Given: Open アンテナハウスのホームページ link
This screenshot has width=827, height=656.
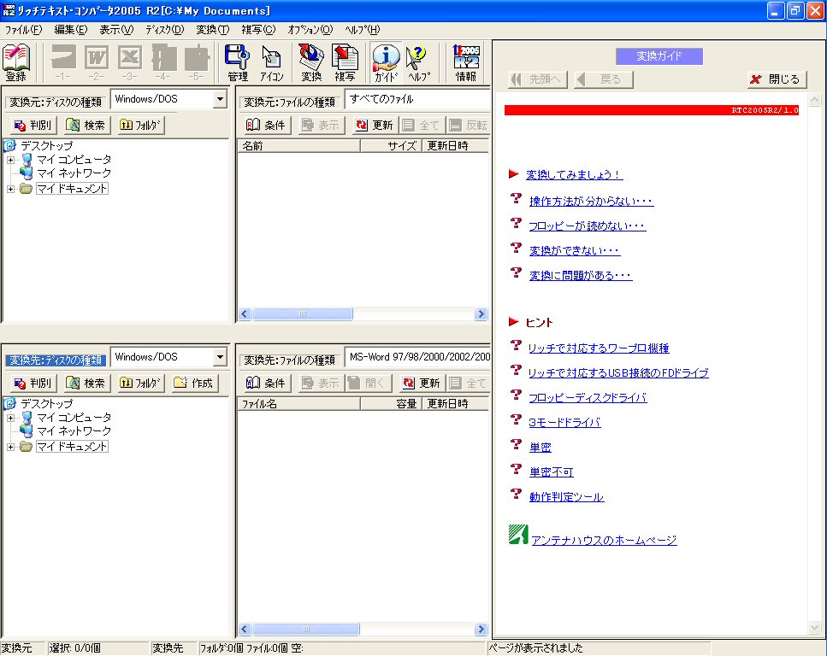Looking at the screenshot, I should pyautogui.click(x=604, y=541).
